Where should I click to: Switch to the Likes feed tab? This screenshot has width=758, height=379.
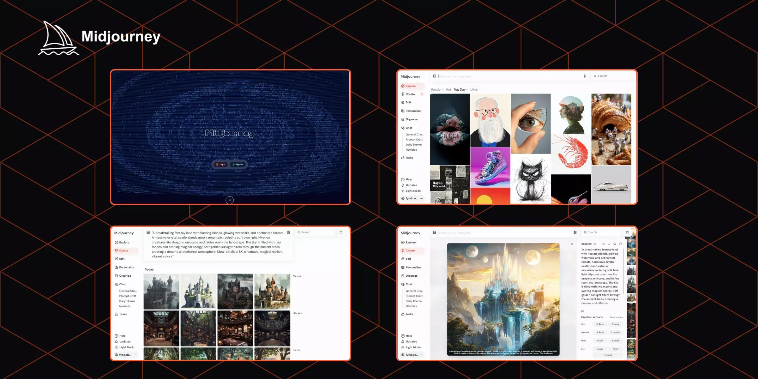474,90
